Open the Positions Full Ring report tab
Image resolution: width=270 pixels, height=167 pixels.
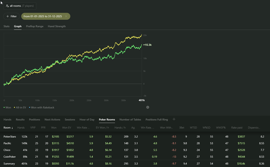[157, 119]
